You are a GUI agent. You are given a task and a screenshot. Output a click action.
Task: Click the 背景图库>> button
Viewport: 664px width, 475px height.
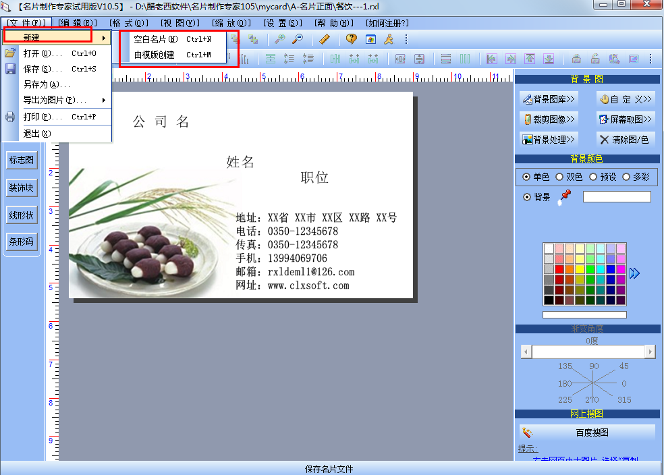549,99
